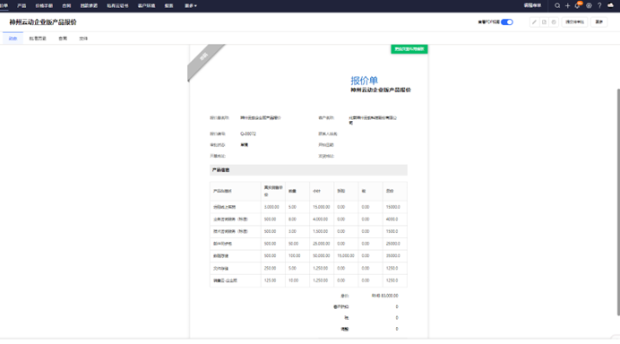
Task: Toggle the PDF preview switch
Action: [x=507, y=22]
